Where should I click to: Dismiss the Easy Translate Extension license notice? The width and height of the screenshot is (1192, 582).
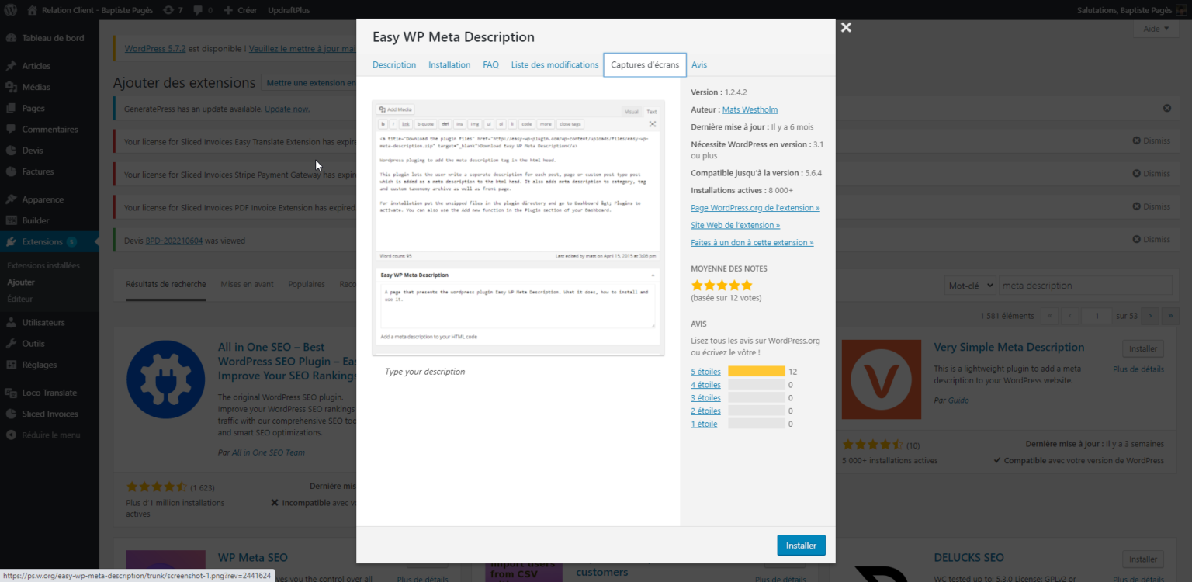pos(1151,141)
